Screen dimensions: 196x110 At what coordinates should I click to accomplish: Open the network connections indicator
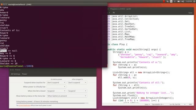click(168, 1)
